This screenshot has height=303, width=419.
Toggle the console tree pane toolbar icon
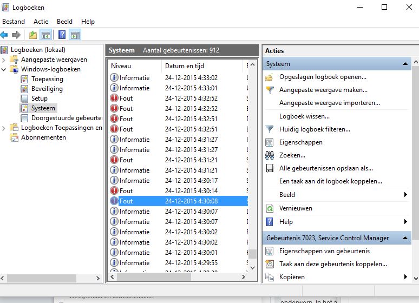point(46,35)
